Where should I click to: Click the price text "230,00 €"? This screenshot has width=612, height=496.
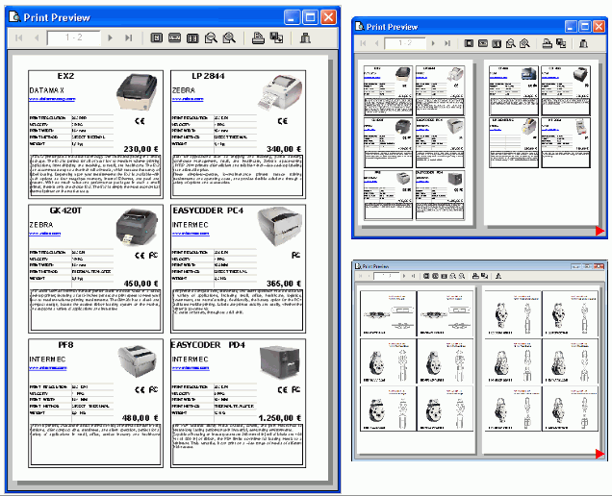tap(140, 149)
